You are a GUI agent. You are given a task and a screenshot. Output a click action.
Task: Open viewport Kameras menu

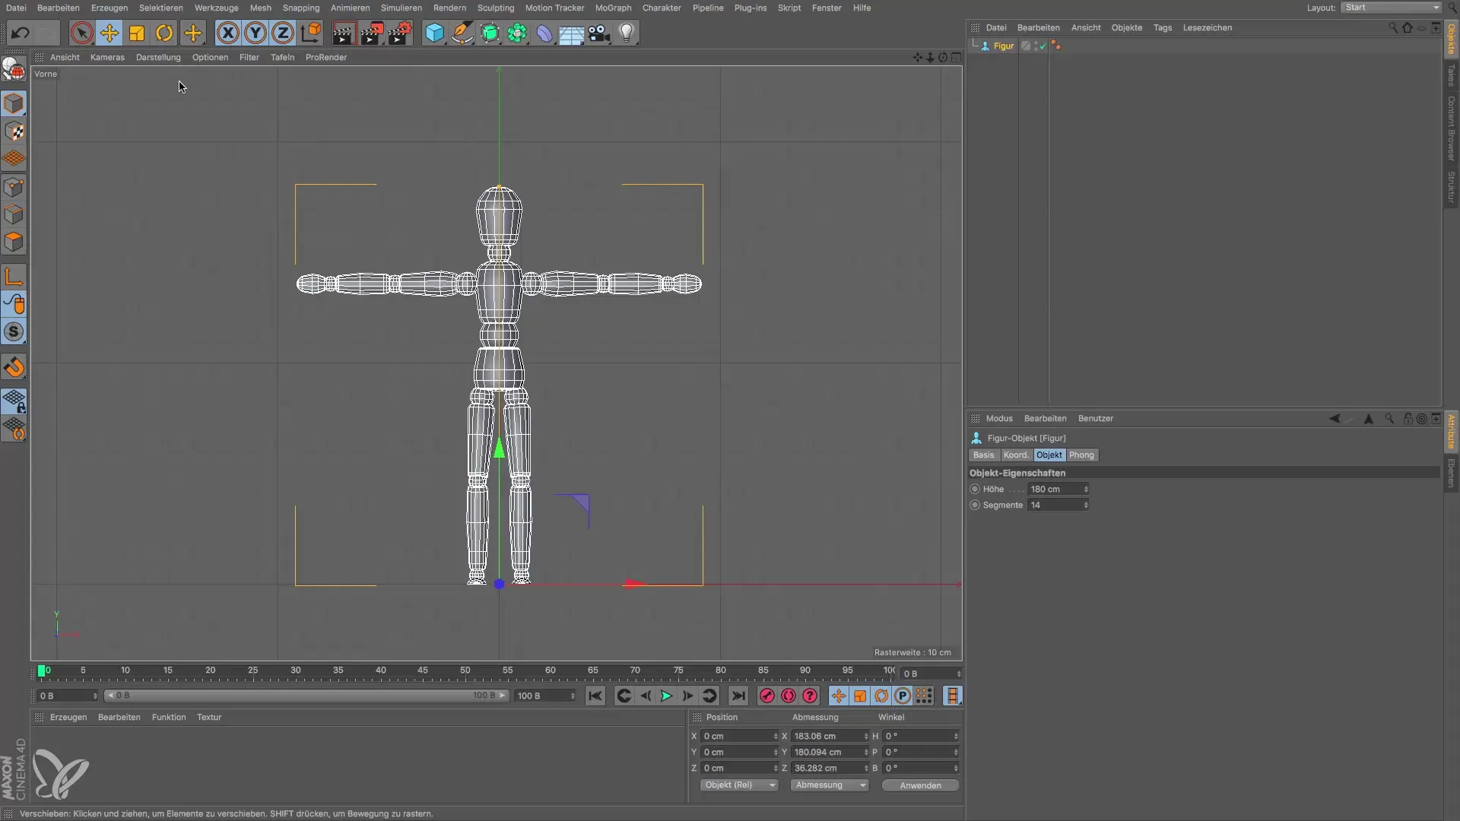[107, 57]
